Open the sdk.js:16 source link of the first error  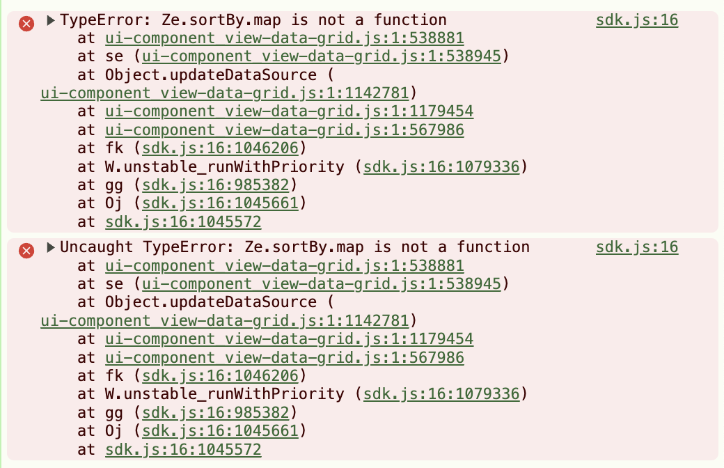[x=636, y=20]
